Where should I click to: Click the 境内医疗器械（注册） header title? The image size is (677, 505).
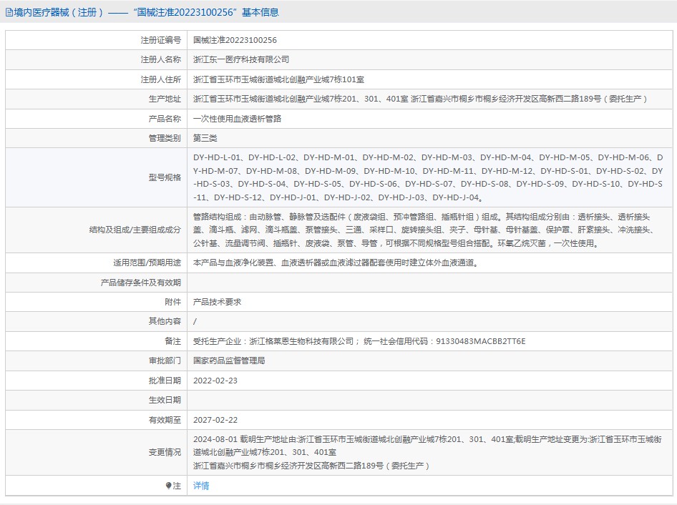[x=59, y=12]
